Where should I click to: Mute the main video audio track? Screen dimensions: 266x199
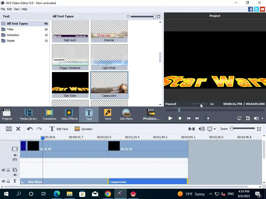[x=15, y=155]
